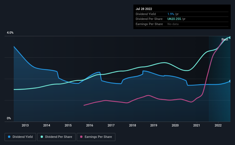Click the 'No data' earnings tooltip value
Image resolution: width=235 pixels, height=145 pixels.
173,24
